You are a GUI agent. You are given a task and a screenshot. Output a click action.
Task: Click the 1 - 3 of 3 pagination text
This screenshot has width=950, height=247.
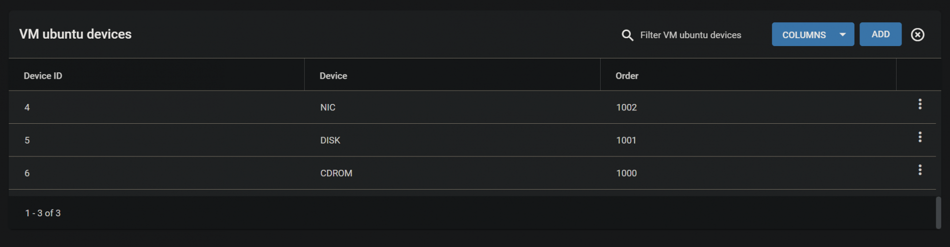(43, 213)
